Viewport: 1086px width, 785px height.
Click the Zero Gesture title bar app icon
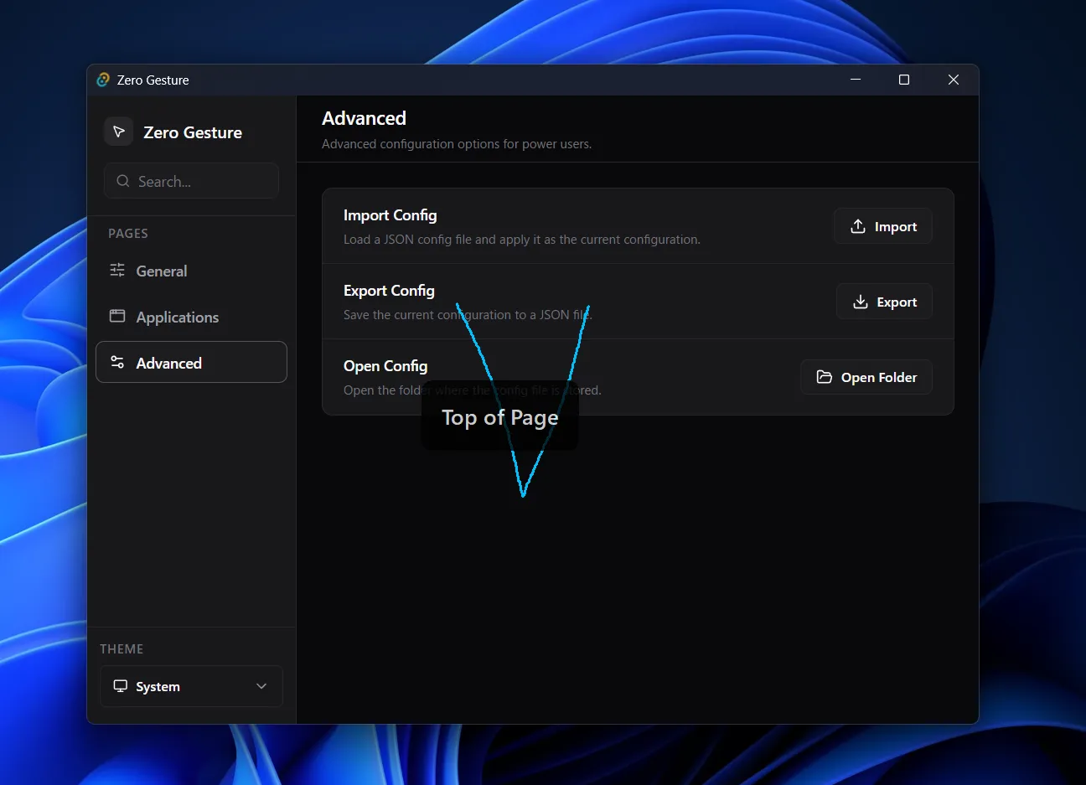click(x=103, y=80)
